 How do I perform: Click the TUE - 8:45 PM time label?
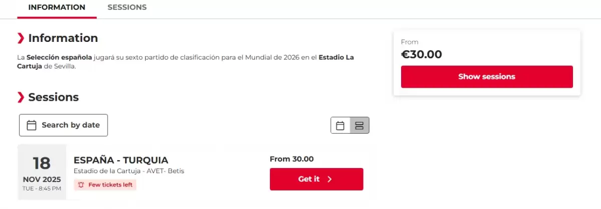[x=42, y=189]
